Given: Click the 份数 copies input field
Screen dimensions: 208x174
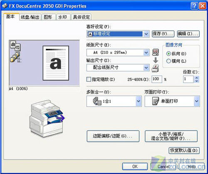Looking at the screenshot, I should click(x=188, y=79).
